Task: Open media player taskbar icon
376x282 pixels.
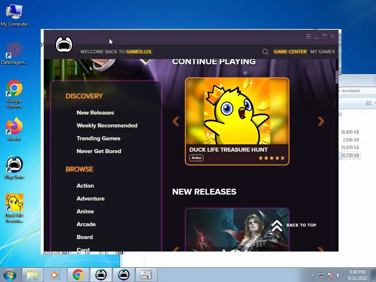Action: click(x=55, y=275)
